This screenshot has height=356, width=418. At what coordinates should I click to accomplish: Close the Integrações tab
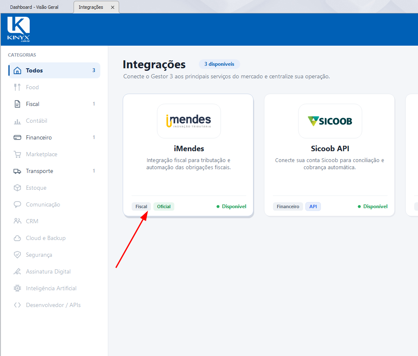[x=112, y=7]
